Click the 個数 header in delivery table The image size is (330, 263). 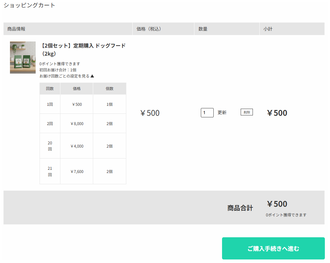click(110, 89)
